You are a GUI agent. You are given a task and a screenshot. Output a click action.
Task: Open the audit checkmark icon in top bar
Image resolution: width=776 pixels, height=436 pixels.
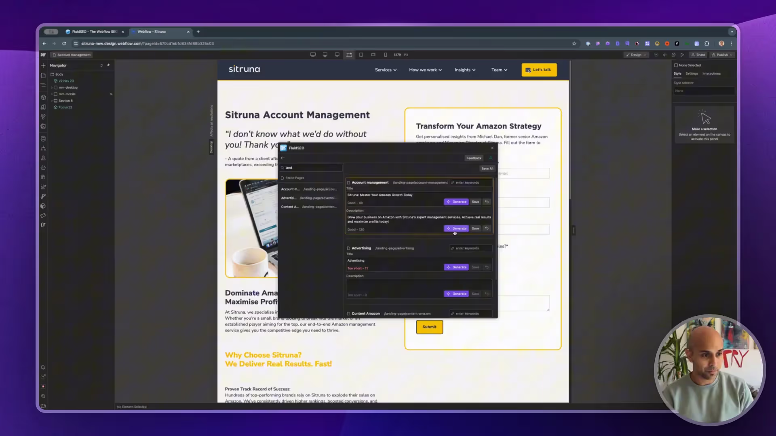click(x=656, y=55)
